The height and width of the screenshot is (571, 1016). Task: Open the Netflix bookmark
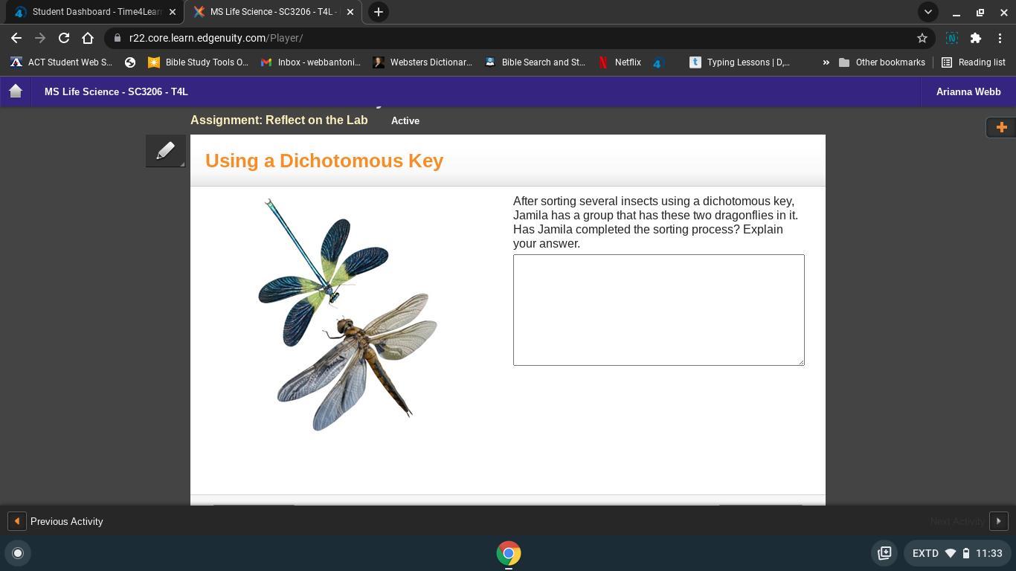(620, 62)
